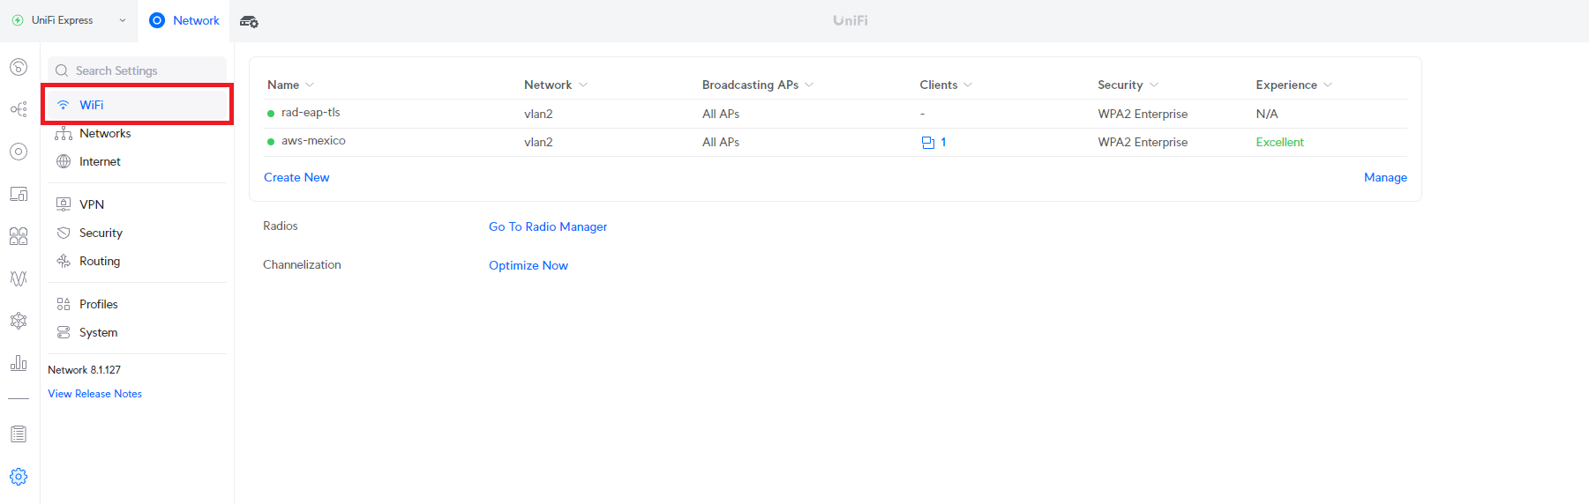Open the Settings gear icon in left rail

click(x=19, y=477)
